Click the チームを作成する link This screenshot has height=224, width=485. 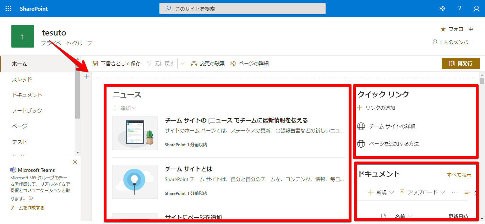(x=27, y=208)
